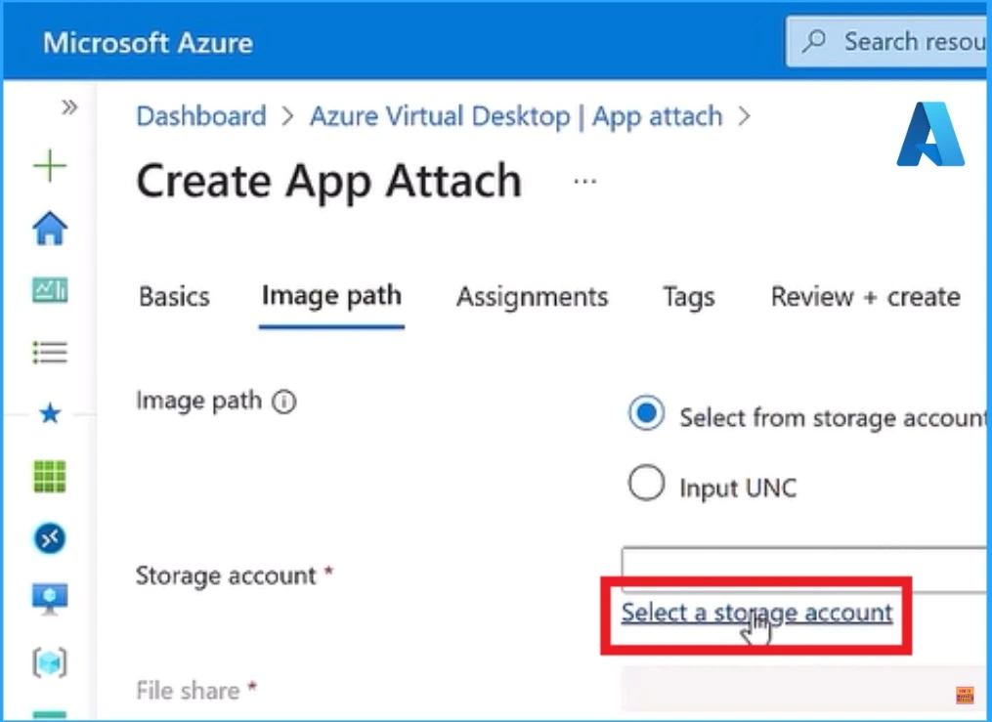Click the Image path field label
This screenshot has height=722, width=992.
click(x=198, y=401)
